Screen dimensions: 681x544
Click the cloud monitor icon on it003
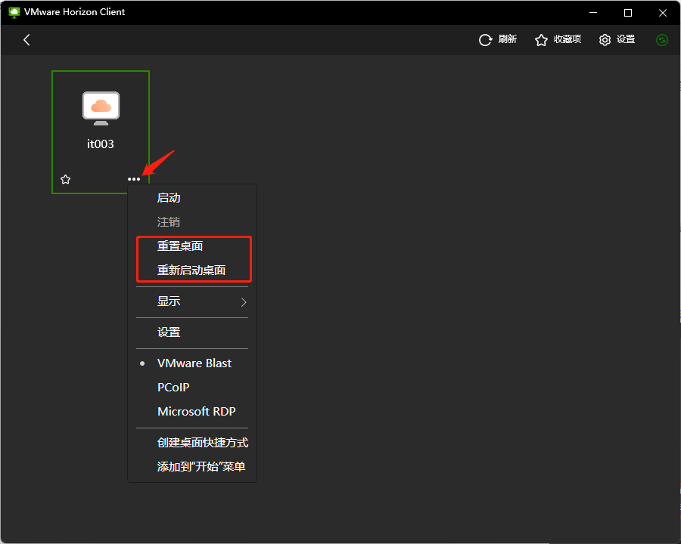tap(100, 107)
